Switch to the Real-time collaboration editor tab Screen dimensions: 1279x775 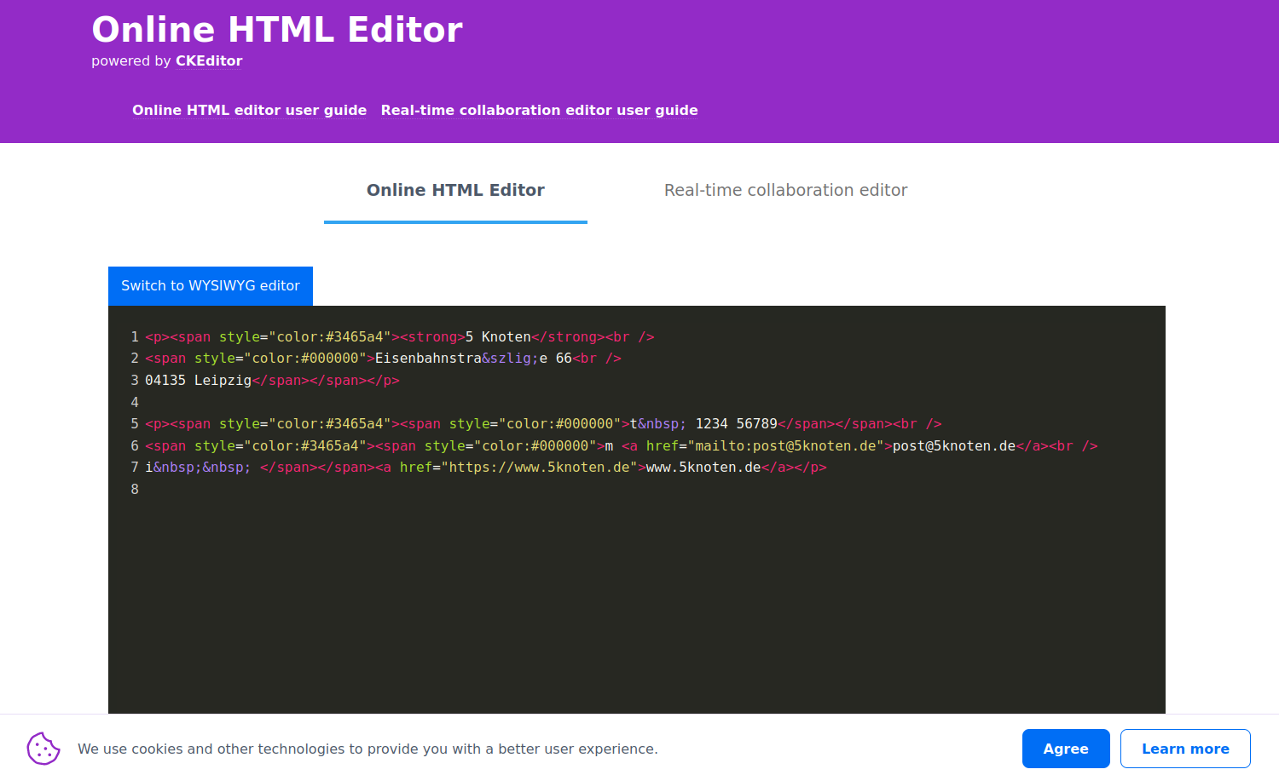[785, 190]
